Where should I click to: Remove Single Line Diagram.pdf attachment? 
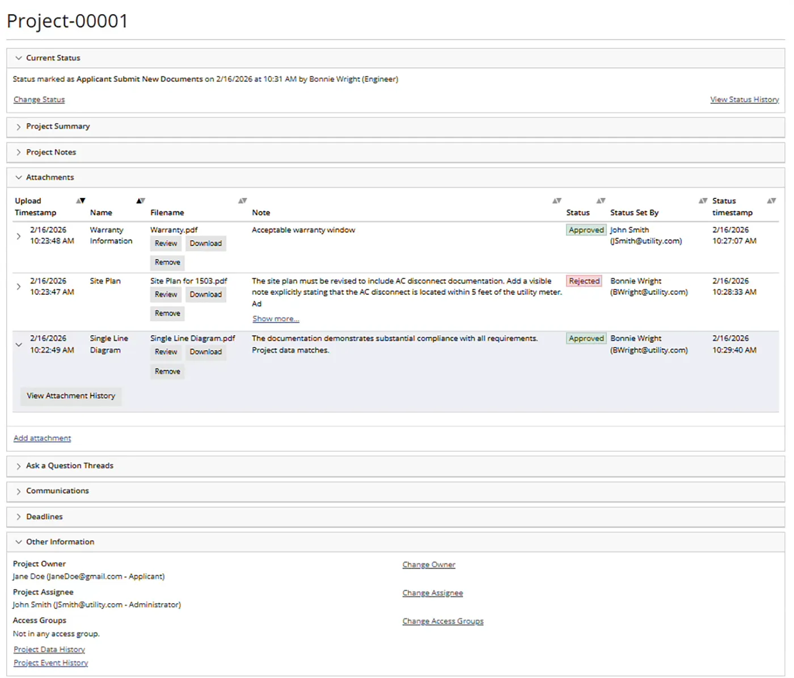pyautogui.click(x=167, y=371)
